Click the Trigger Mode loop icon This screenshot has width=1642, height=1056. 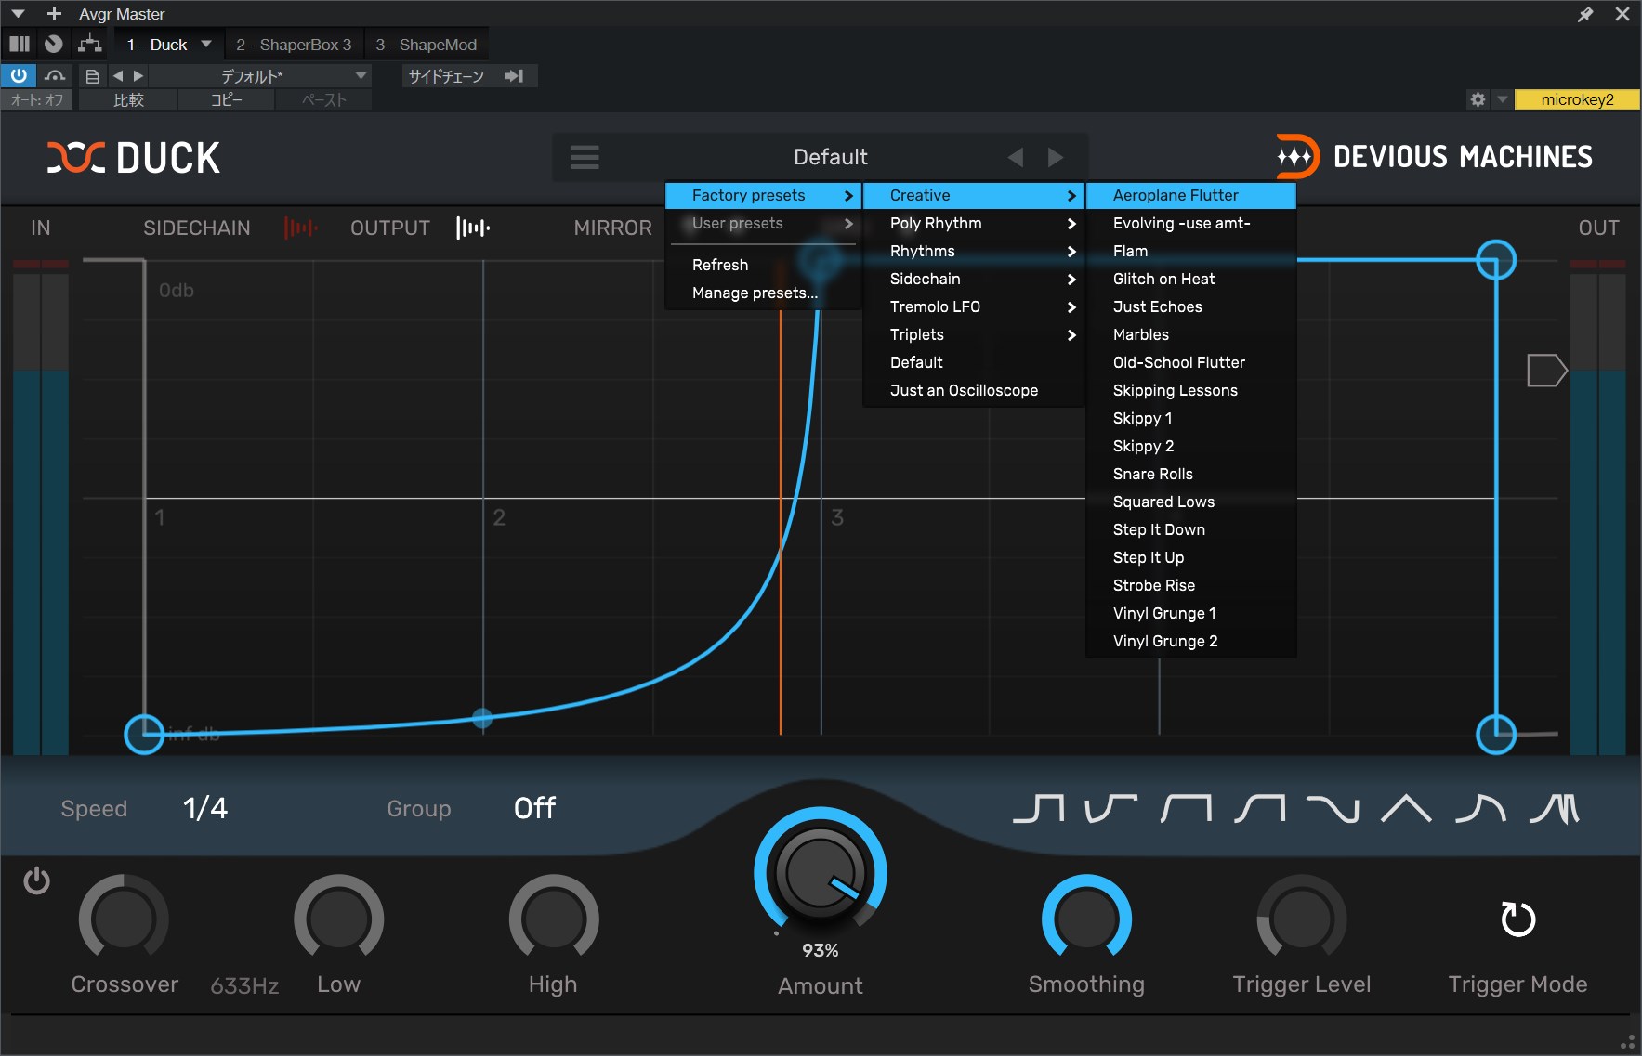pyautogui.click(x=1518, y=919)
